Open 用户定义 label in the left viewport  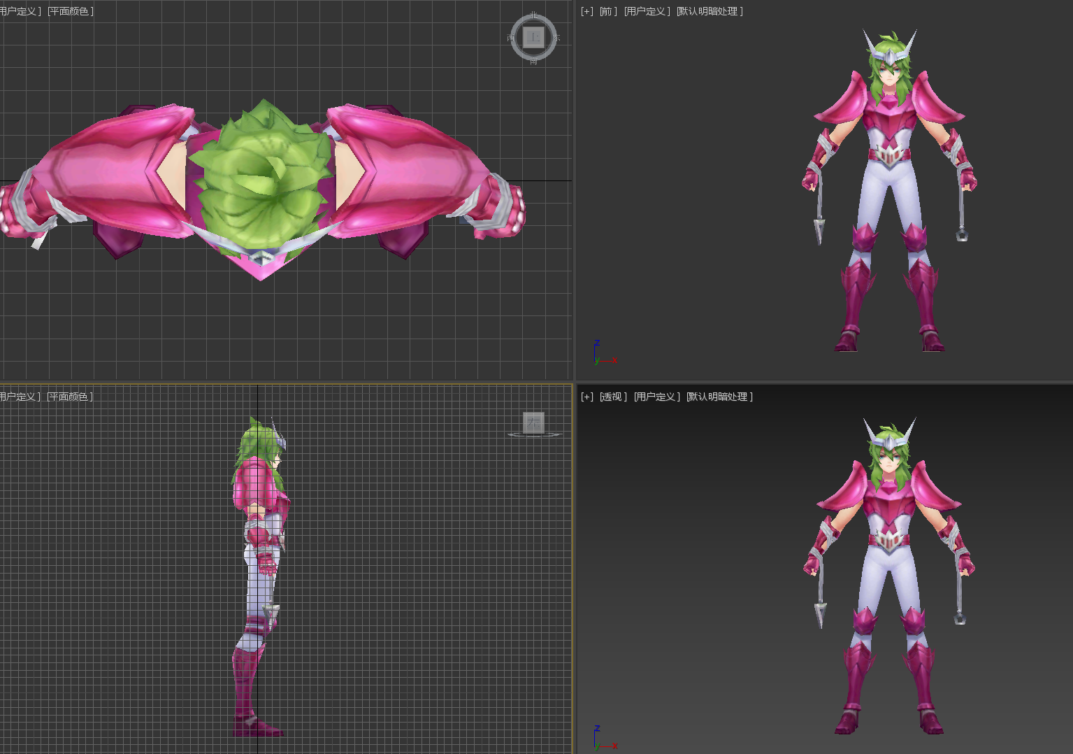20,397
